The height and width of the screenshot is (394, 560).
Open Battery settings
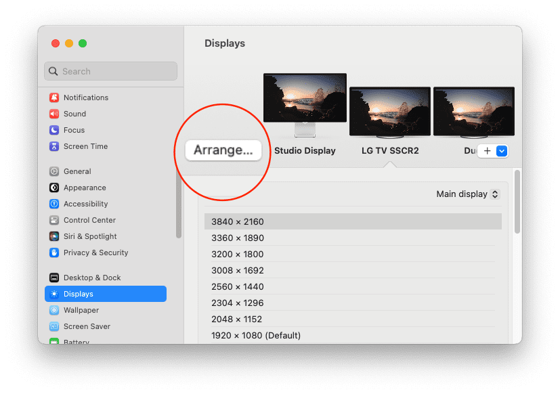pyautogui.click(x=77, y=343)
